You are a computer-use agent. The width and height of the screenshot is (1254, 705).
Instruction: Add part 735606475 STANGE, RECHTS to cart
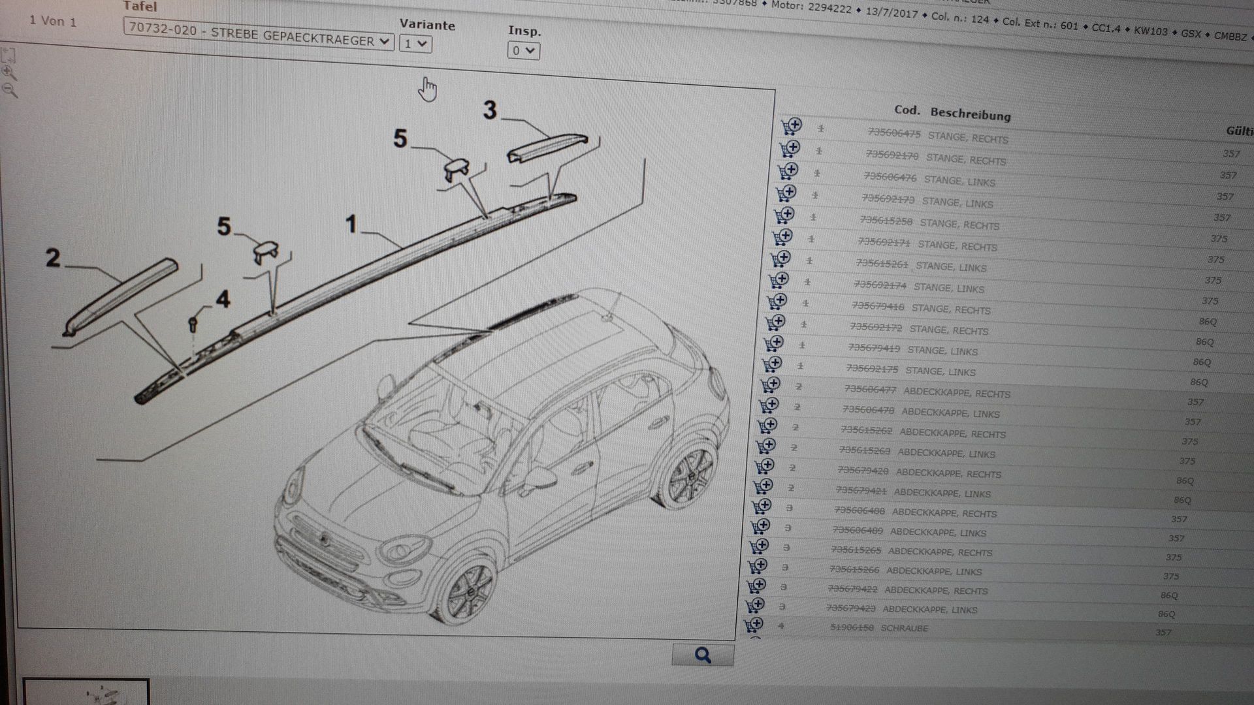(791, 125)
